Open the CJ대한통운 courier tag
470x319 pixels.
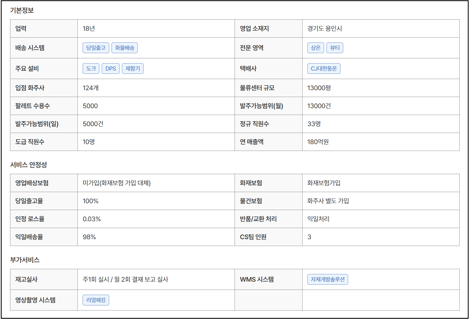tap(324, 69)
